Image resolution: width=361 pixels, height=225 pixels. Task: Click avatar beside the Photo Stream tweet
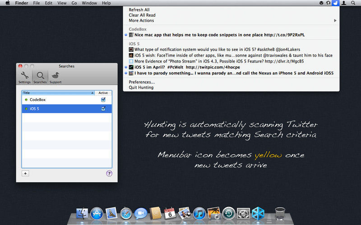(131, 61)
